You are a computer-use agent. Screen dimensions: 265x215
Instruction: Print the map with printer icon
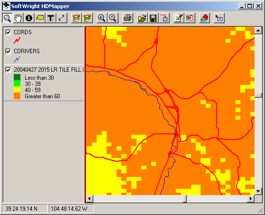pos(128,18)
